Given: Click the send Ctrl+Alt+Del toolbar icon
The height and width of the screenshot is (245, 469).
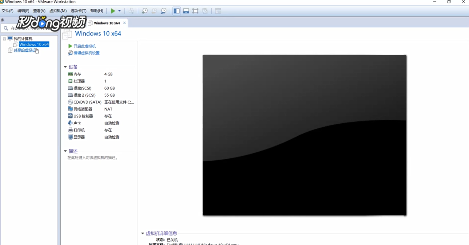Looking at the screenshot, I should pos(131,11).
